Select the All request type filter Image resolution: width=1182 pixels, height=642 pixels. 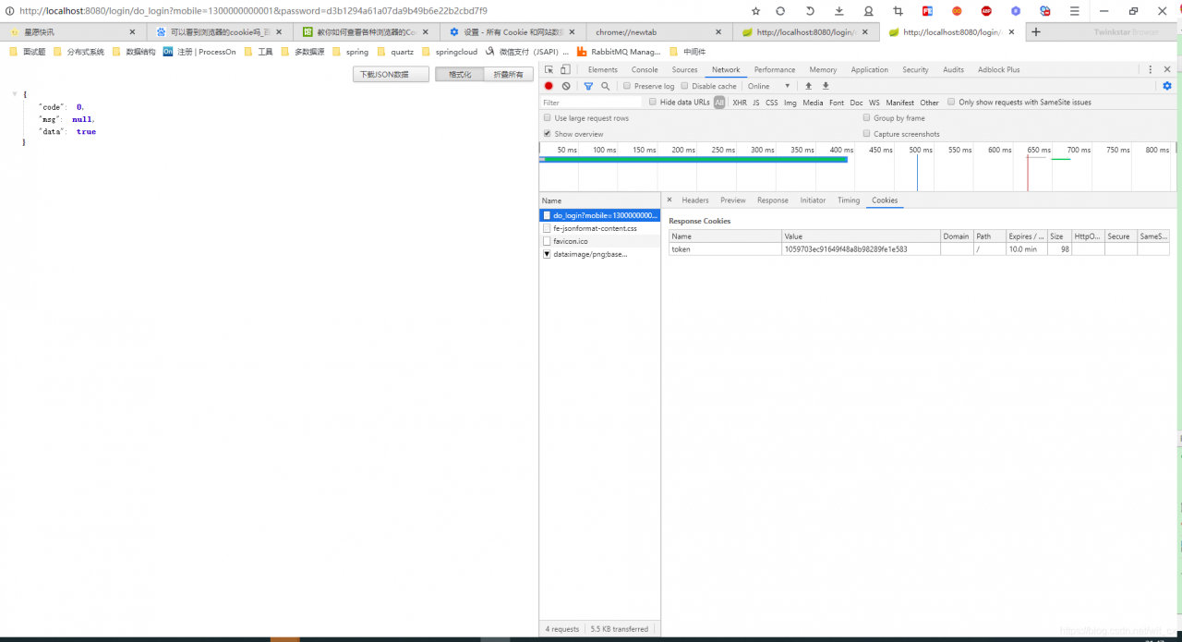pyautogui.click(x=719, y=103)
